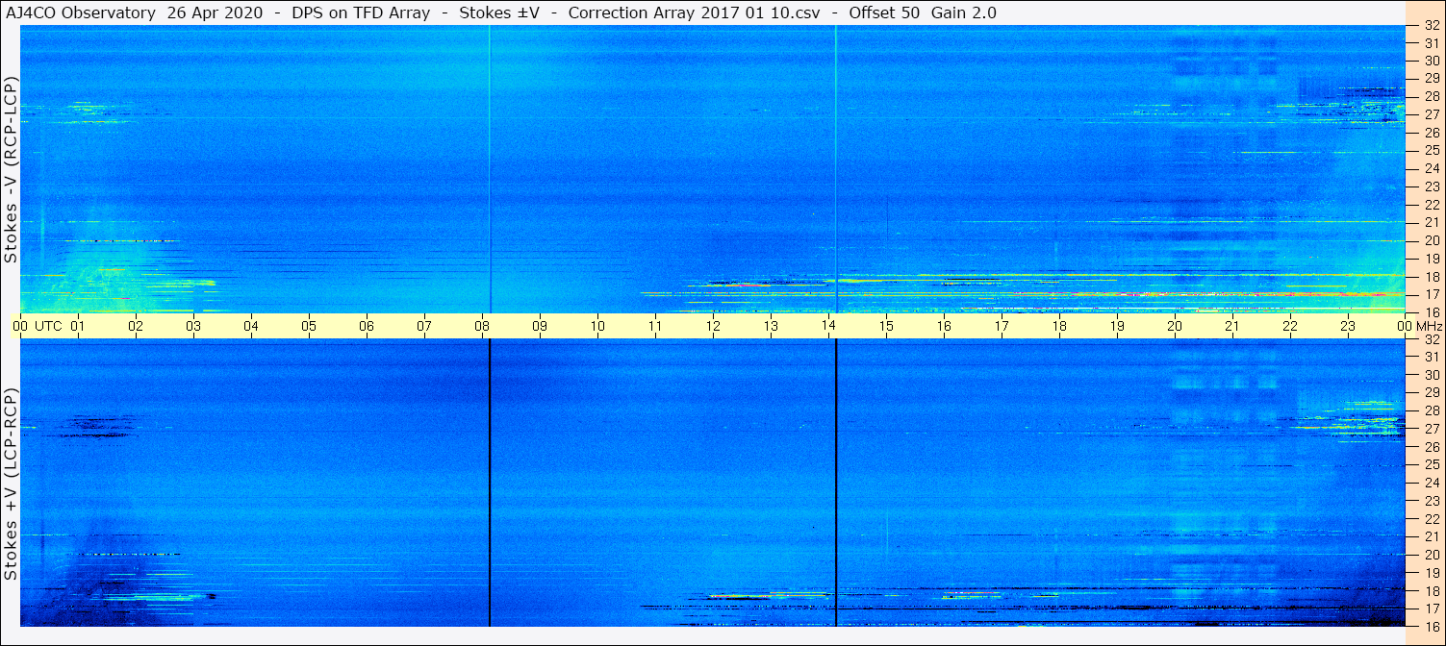Click the 20 MHz label on Stokes +V scale
The image size is (1446, 646).
click(1431, 555)
